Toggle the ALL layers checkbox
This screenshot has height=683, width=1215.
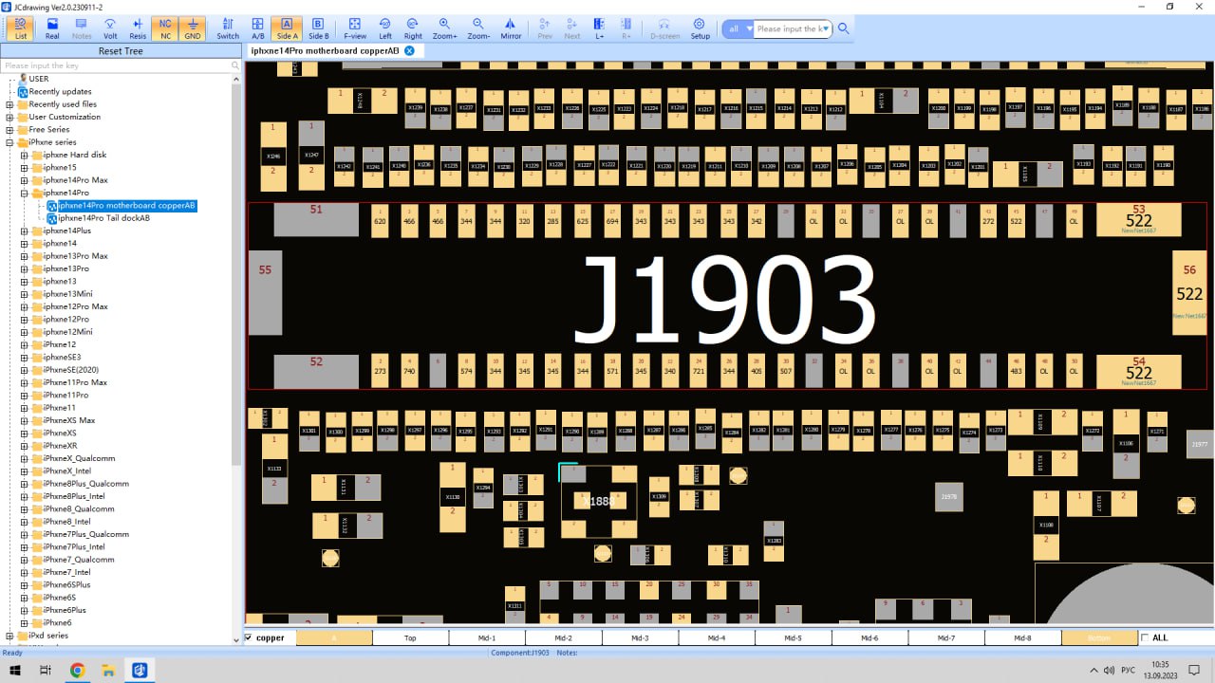pyautogui.click(x=1144, y=637)
